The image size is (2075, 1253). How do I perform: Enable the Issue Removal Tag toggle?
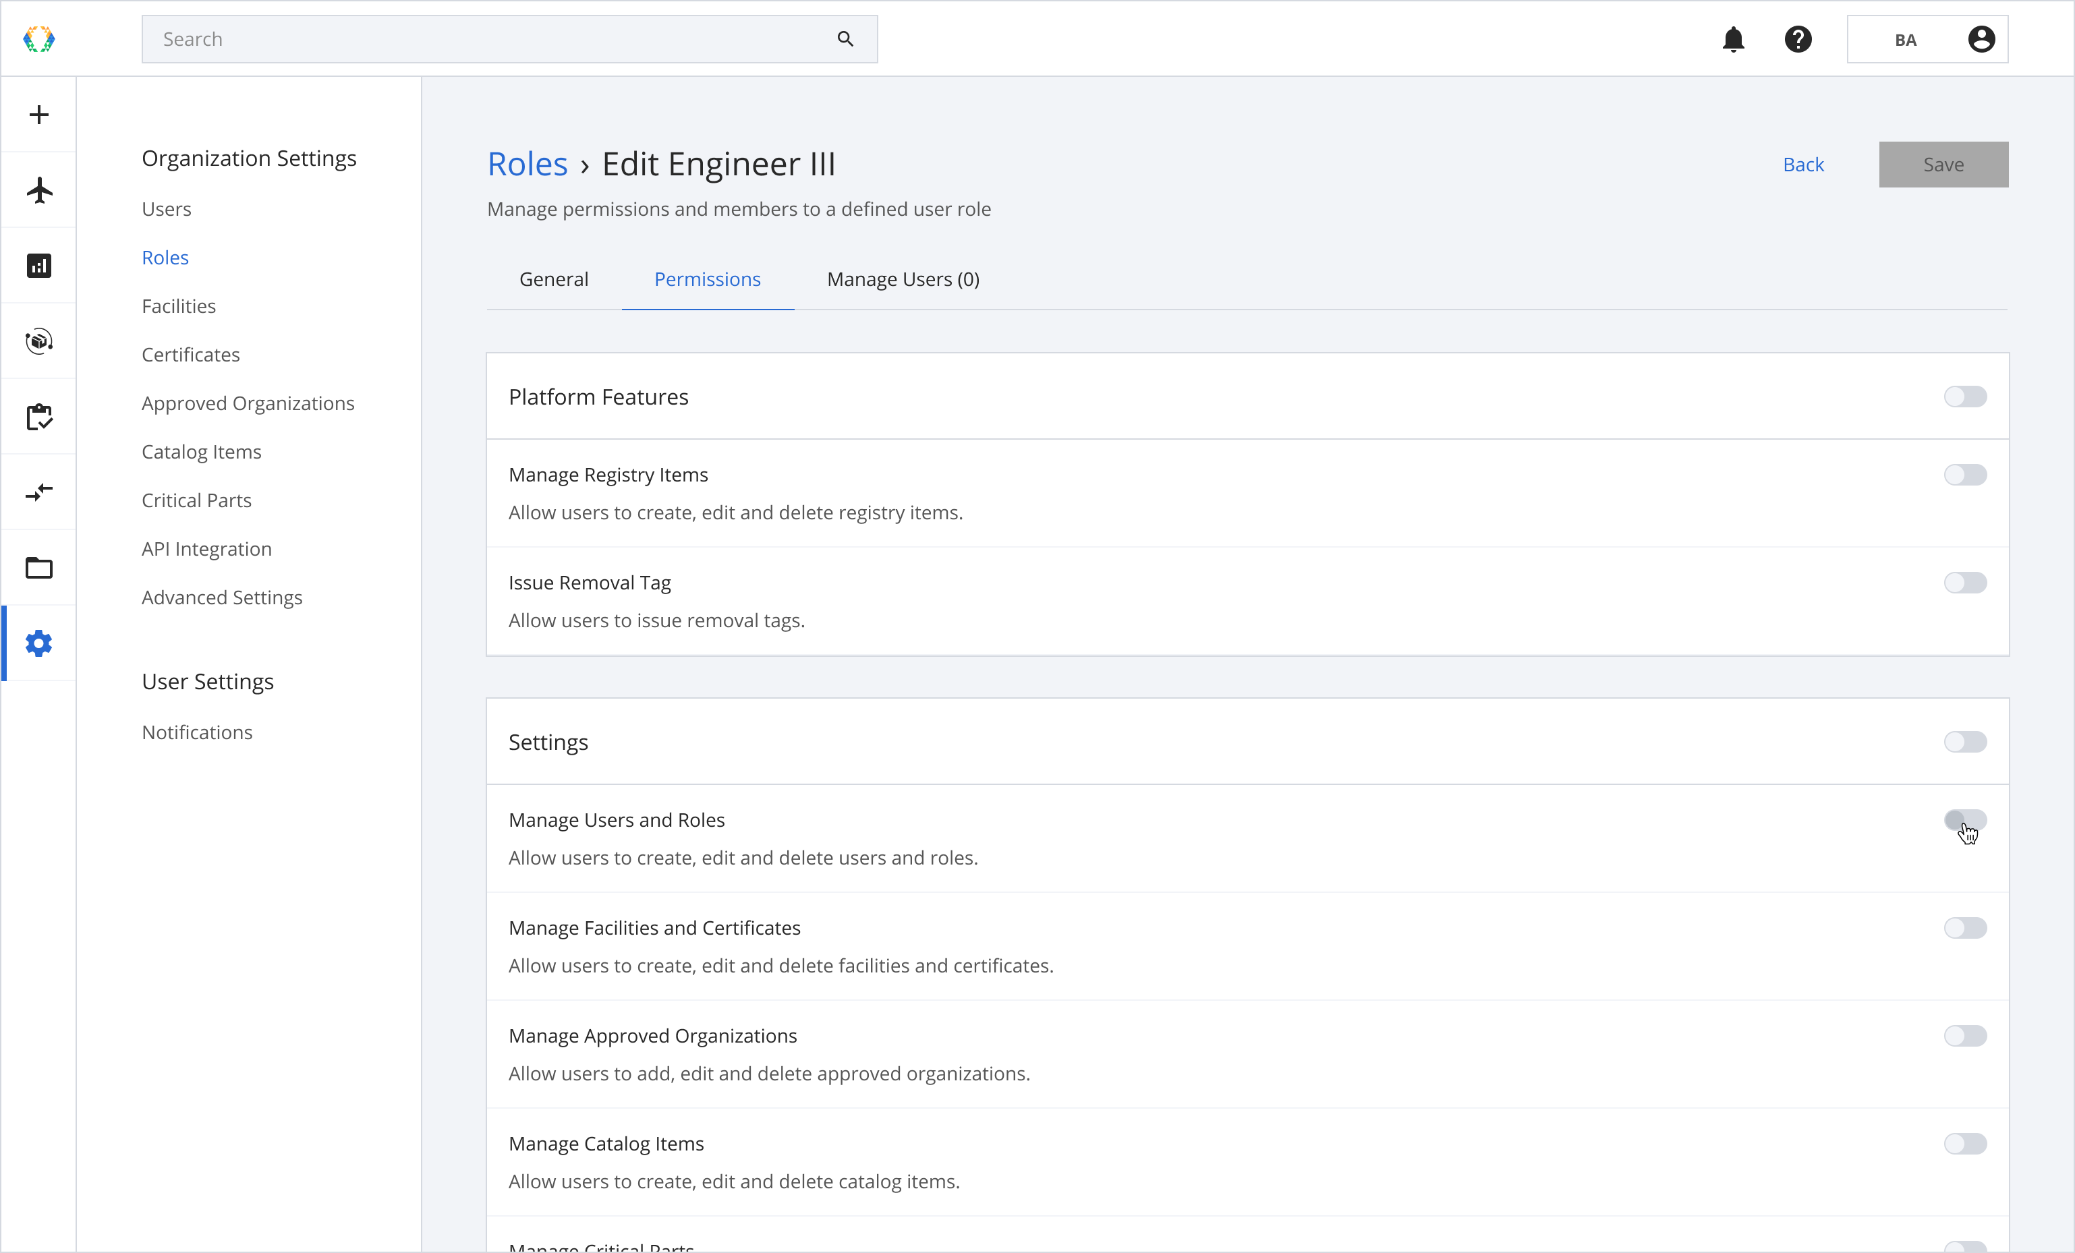point(1964,583)
